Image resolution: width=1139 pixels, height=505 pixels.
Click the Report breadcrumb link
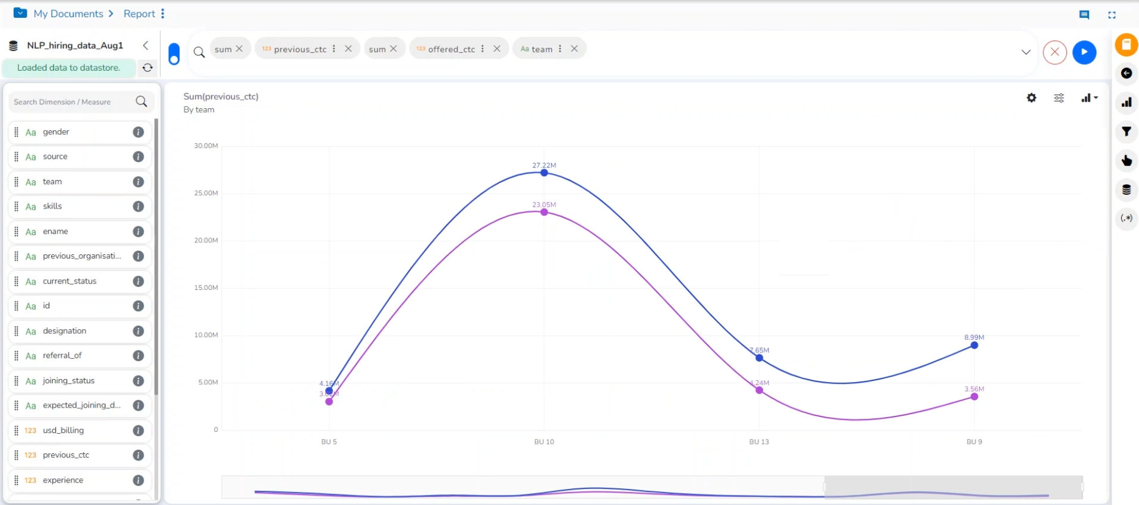(139, 14)
